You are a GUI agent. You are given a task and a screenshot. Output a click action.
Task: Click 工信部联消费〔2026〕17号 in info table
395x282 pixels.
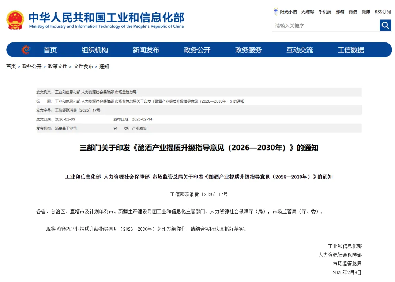[x=78, y=110]
